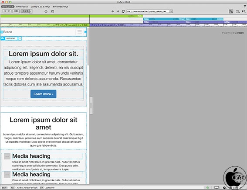Open the file management arrows icon

[x=244, y=11]
